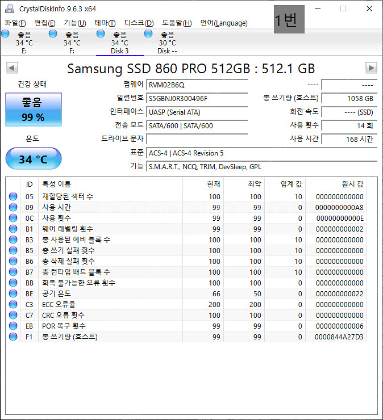Select the 회복 불가능한 오류 횟수 attribute name
The width and height of the screenshot is (383, 420).
click(x=78, y=283)
